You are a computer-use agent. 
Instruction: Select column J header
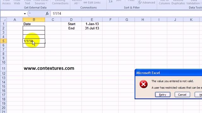click(175, 20)
